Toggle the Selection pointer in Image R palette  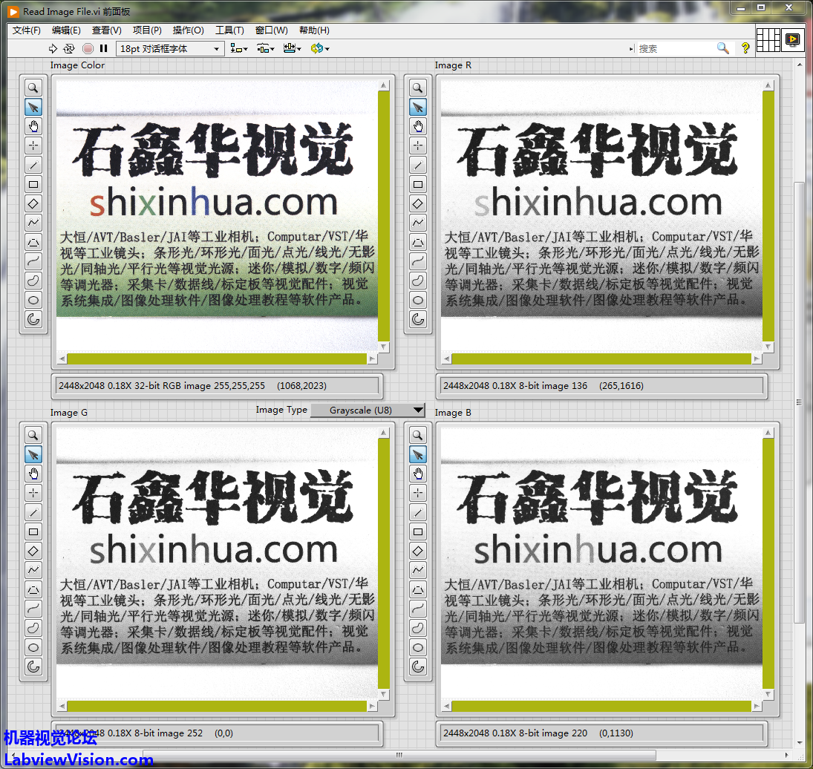click(418, 108)
